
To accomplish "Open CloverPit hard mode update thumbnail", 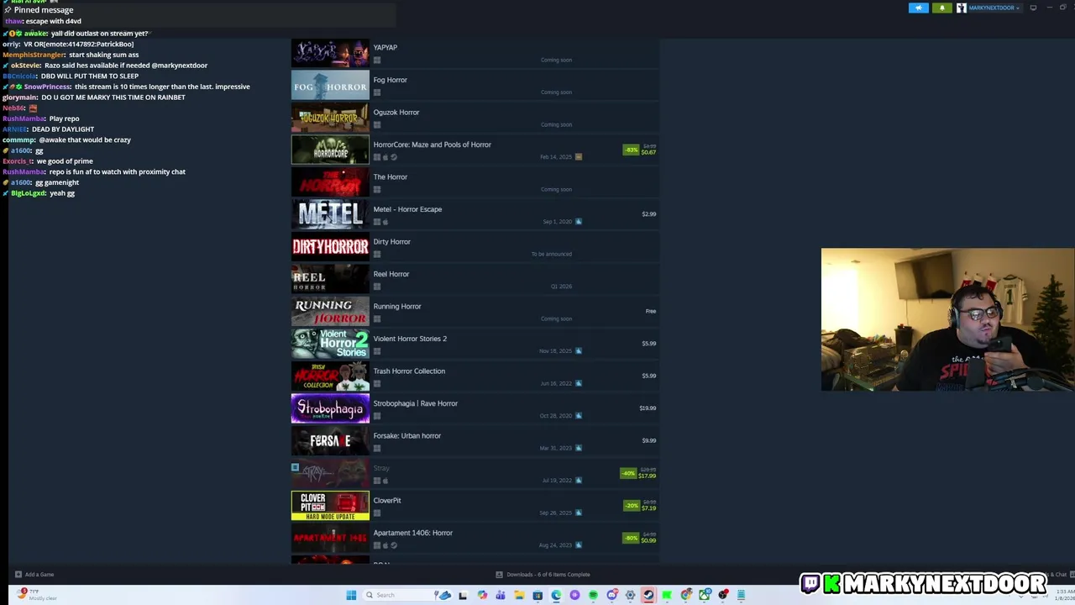I will [x=330, y=506].
